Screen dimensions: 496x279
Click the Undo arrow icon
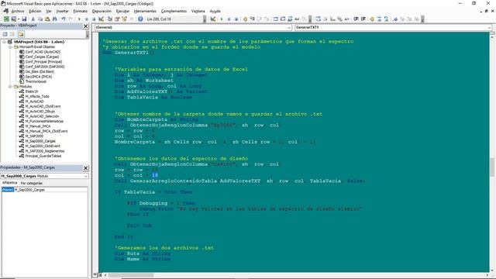(64, 19)
